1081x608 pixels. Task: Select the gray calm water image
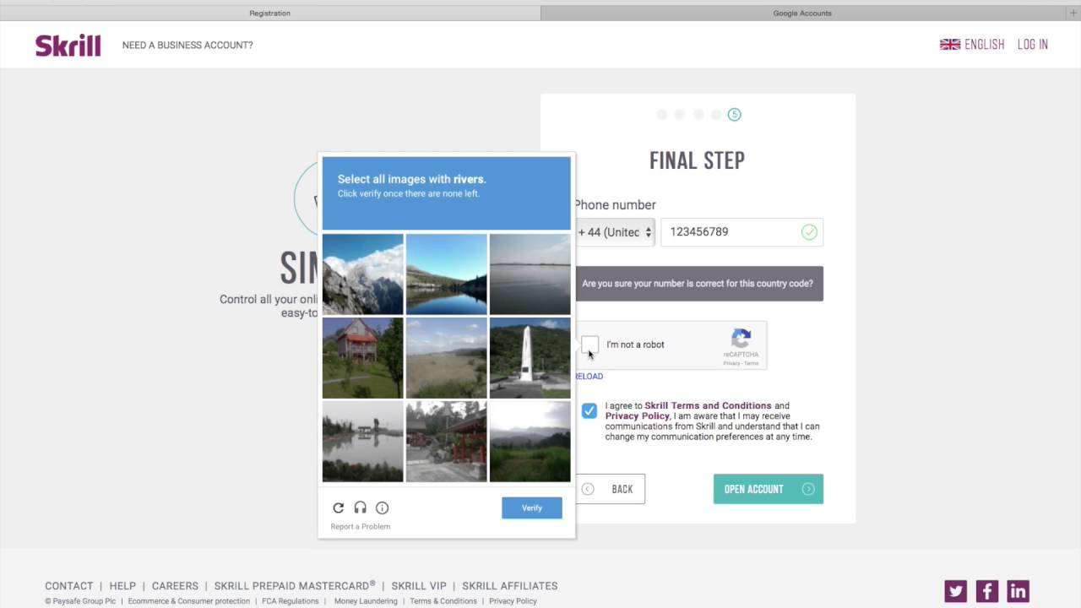tap(530, 274)
